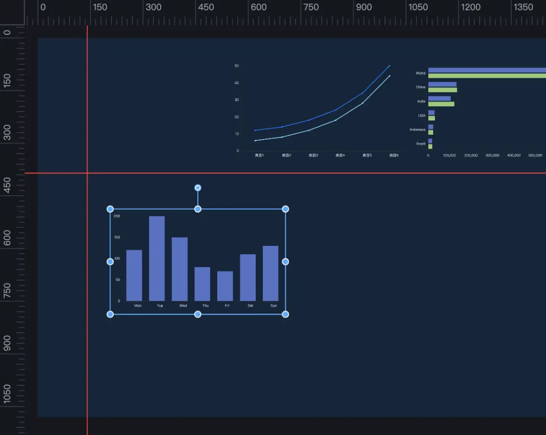The width and height of the screenshot is (546, 435).
Task: Click the top-left resize handle of the selected chart
Action: (x=110, y=209)
